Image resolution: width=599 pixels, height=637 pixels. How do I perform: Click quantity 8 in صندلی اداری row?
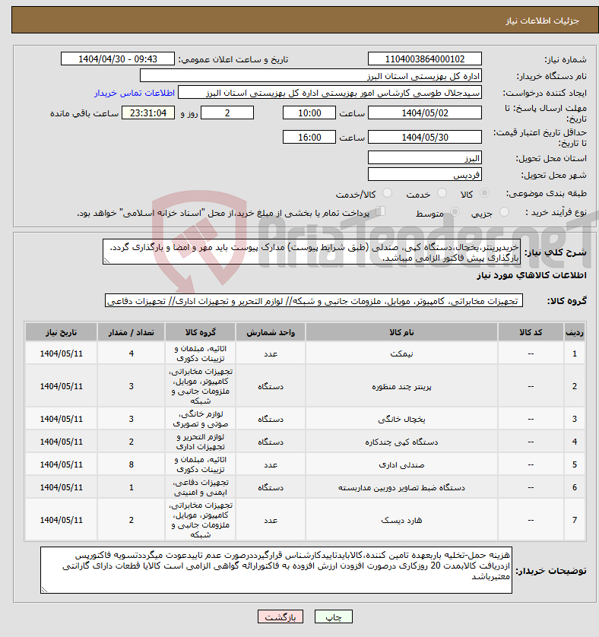tap(131, 464)
